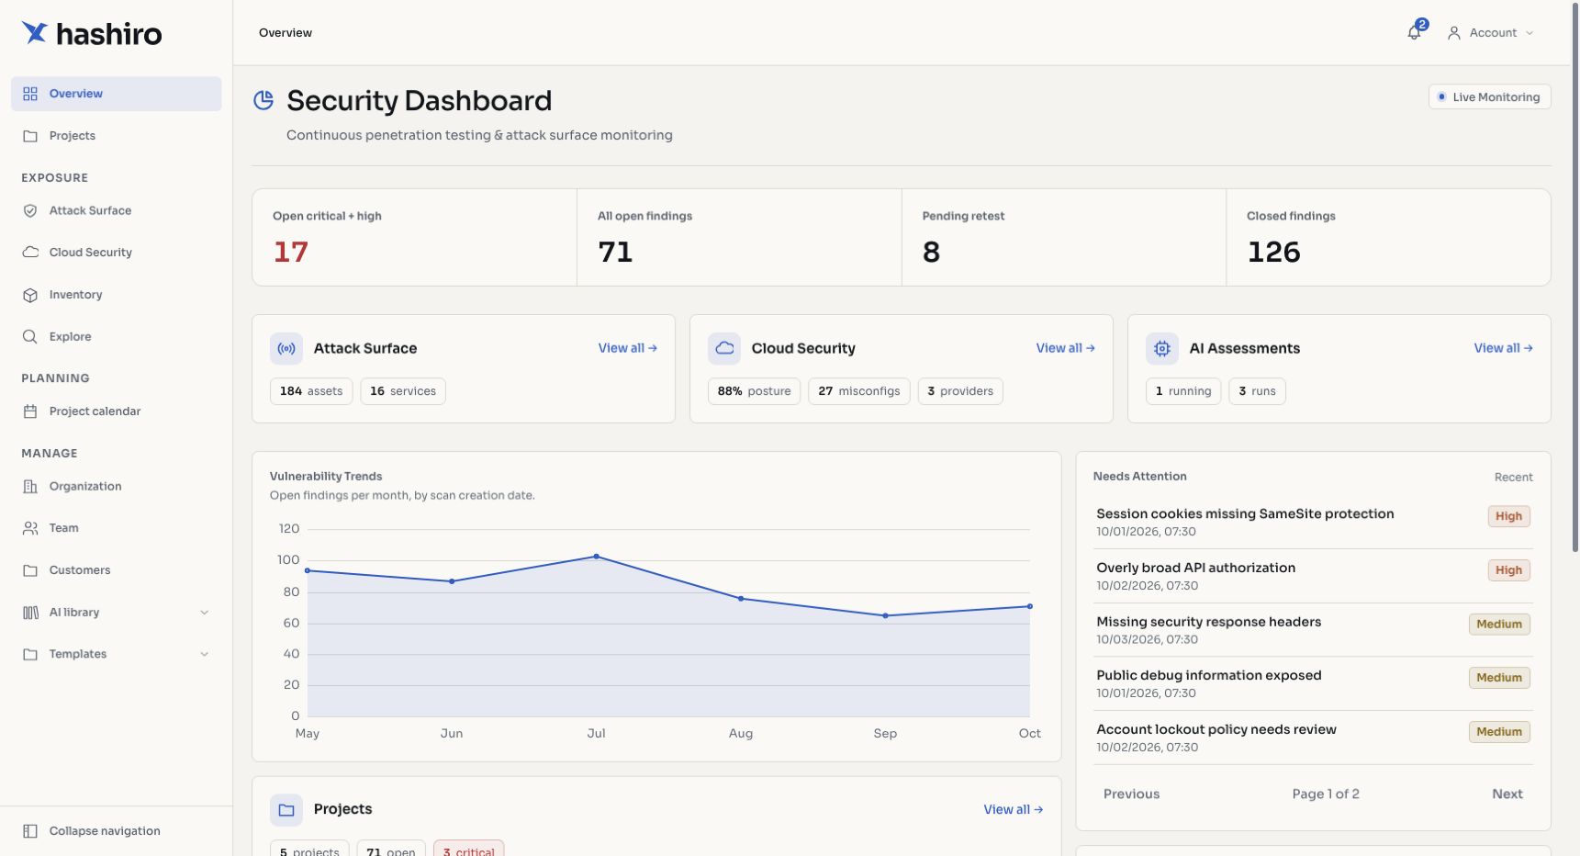Click the 184 assets chip
The height and width of the screenshot is (856, 1580).
coord(311,391)
